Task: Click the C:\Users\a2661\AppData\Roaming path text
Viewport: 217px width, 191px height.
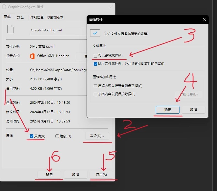Action: (58, 70)
